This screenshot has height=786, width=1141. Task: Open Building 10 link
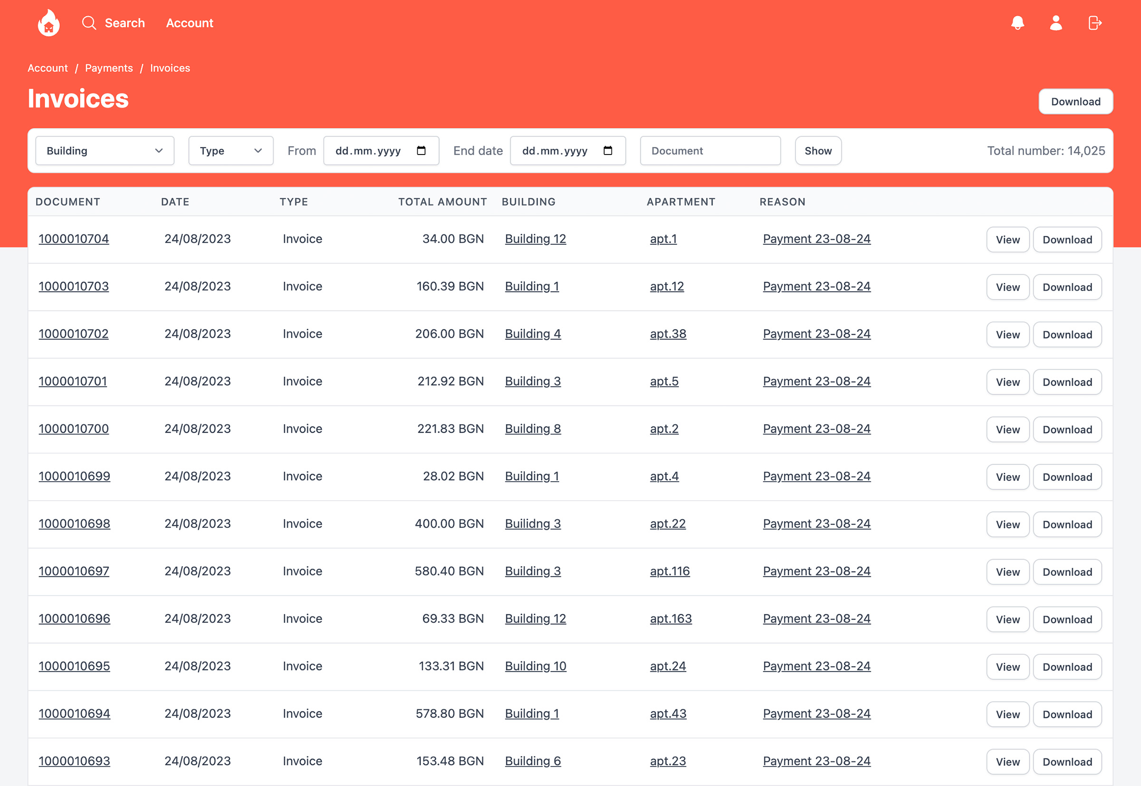click(536, 666)
